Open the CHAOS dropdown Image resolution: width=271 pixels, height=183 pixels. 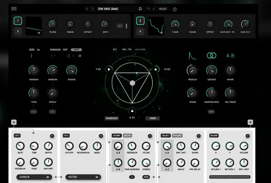coord(34,177)
